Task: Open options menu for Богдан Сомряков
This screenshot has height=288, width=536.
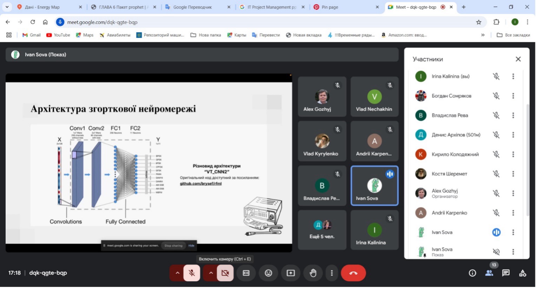Action: click(x=513, y=96)
